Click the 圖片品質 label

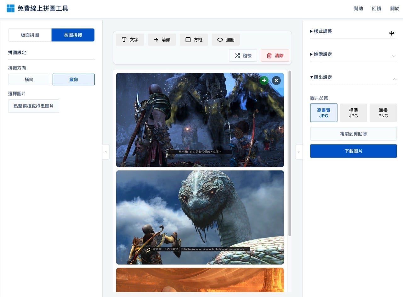tap(319, 98)
